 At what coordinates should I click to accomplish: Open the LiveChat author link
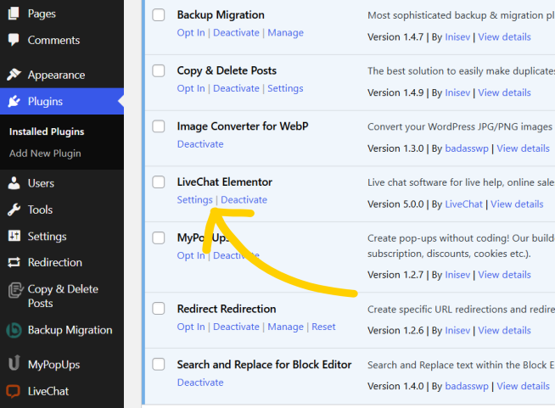point(463,204)
